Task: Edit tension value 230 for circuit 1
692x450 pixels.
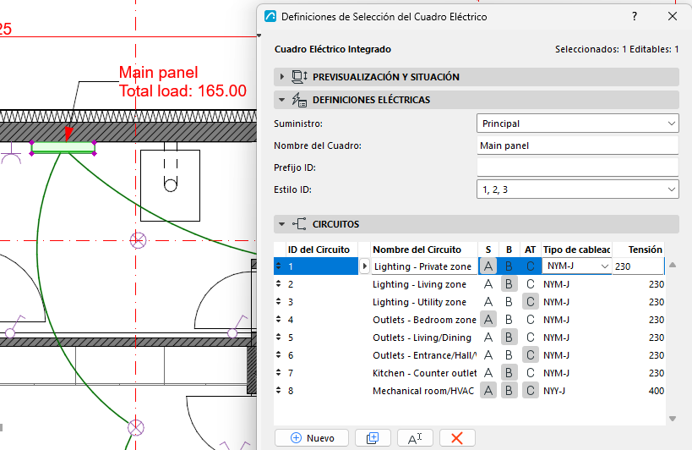Action: 638,266
